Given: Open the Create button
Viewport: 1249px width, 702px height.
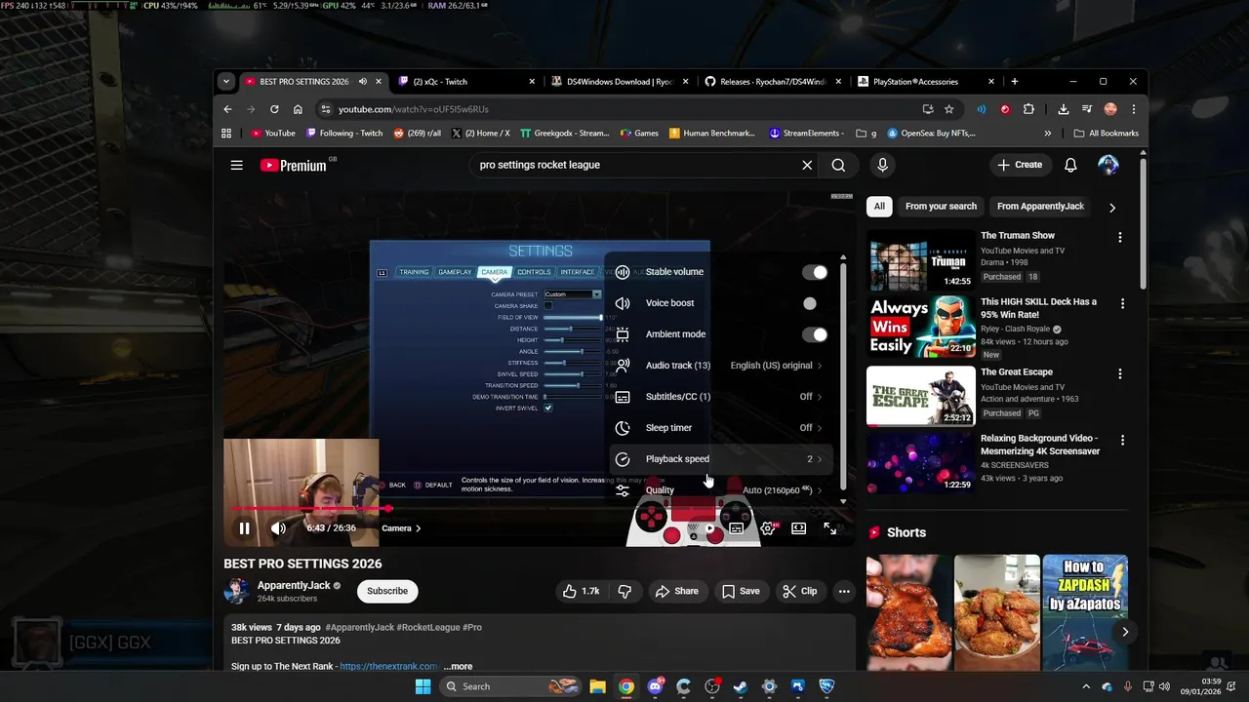Looking at the screenshot, I should pos(1020,165).
